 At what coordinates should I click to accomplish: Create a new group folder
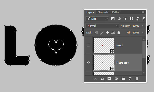pyautogui.click(x=123, y=78)
